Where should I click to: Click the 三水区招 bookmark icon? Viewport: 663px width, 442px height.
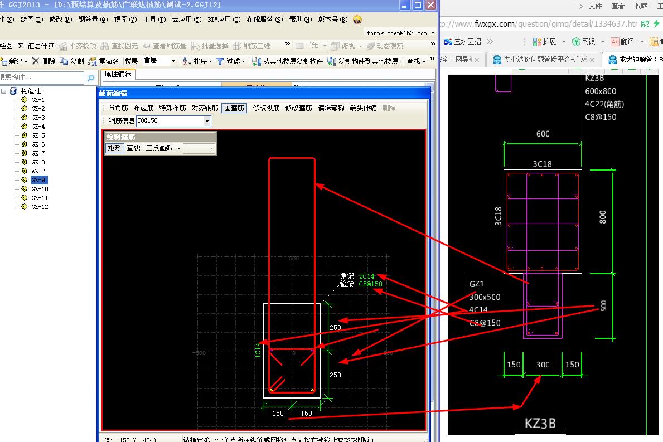pyautogui.click(x=448, y=41)
